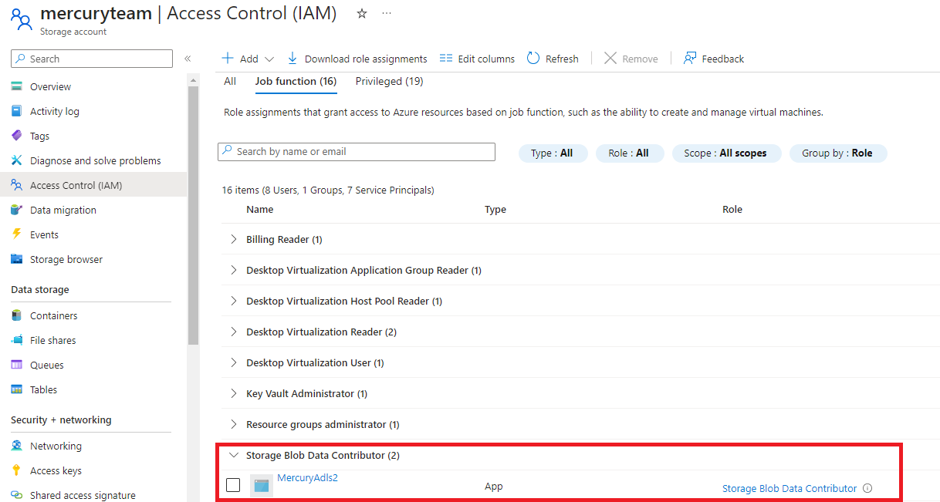Click the Scope : All scopes filter
The height and width of the screenshot is (502, 940).
coord(726,153)
